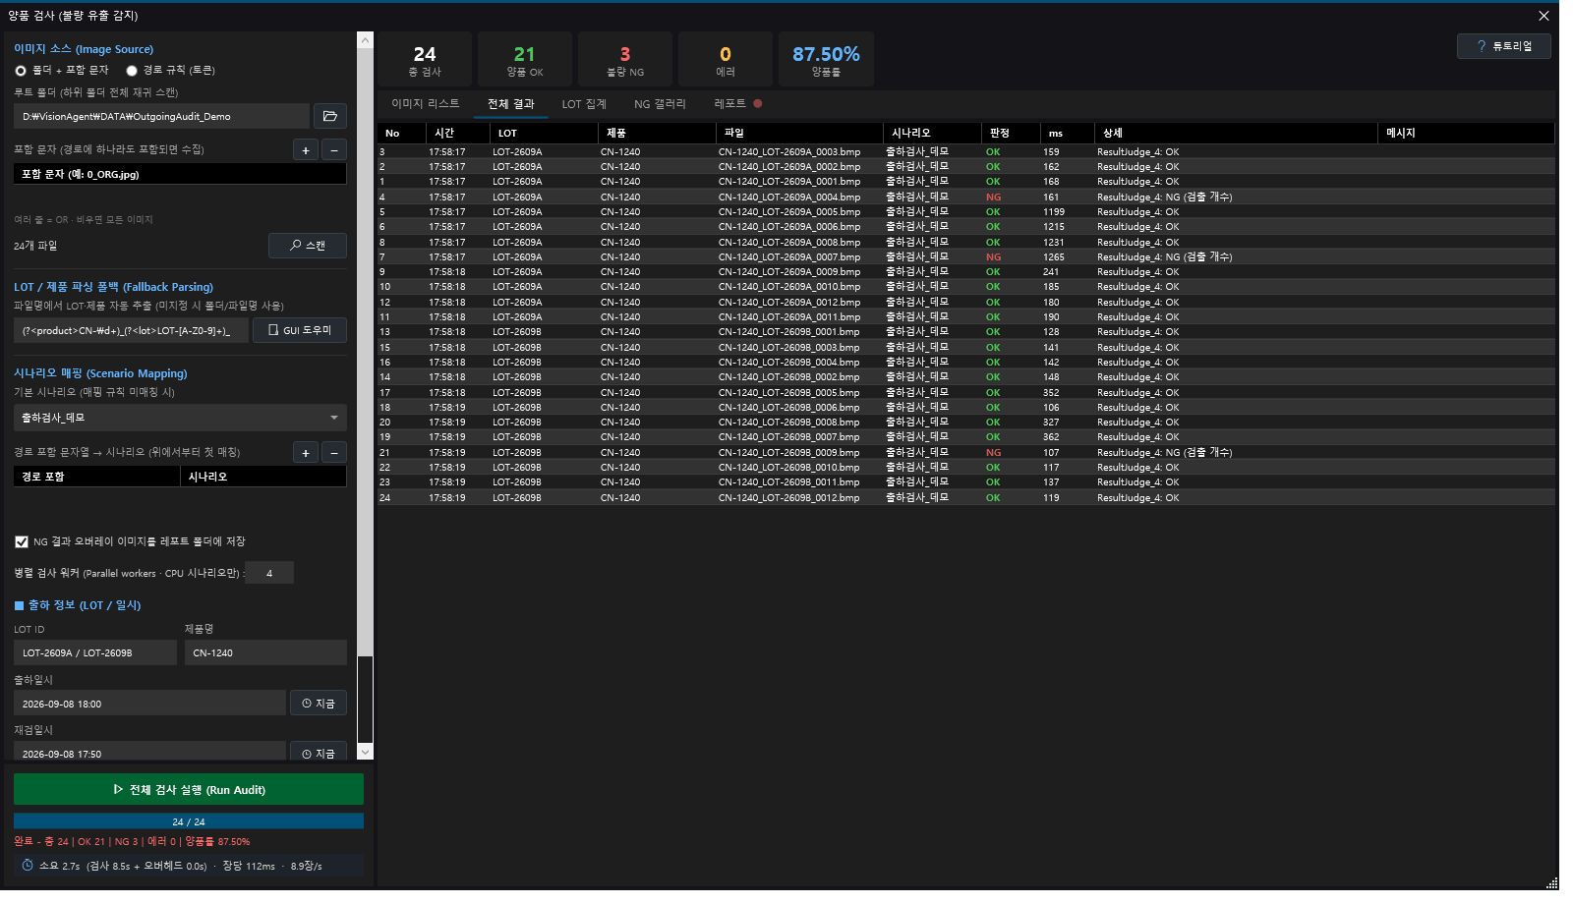Screen dimensions: 1573x904
Task: Open the 출하검사_데모 default scenario dropdown
Action: pyautogui.click(x=180, y=418)
